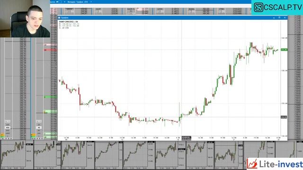Open the volume dropdown above the 400 preset
Image resolution: width=303 pixels, height=170 pixels.
point(8,121)
